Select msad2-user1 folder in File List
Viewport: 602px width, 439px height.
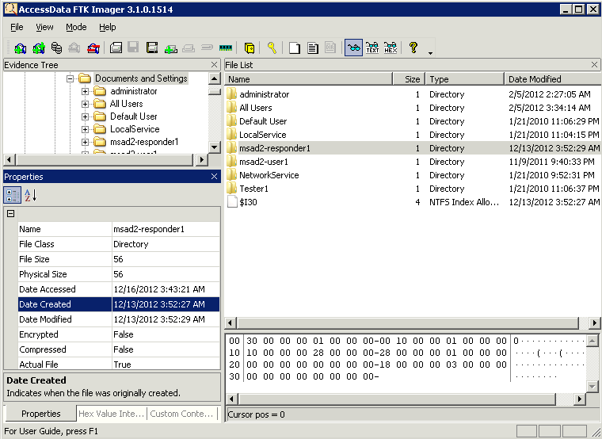tap(264, 162)
